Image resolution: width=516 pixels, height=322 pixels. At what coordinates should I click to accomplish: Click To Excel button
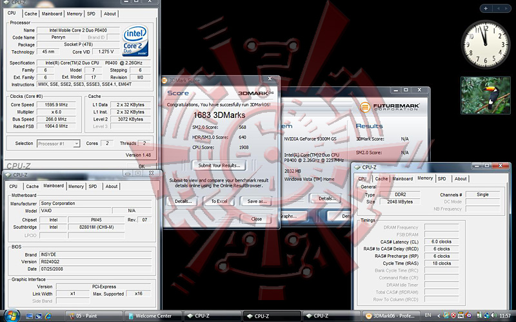[219, 201]
